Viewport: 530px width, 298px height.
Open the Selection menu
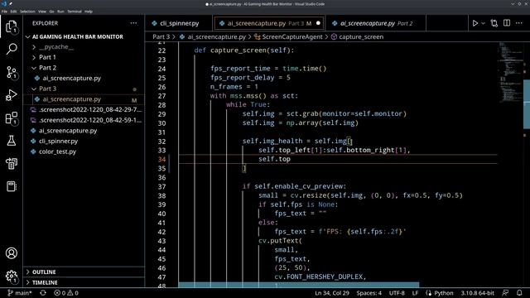(x=27, y=11)
